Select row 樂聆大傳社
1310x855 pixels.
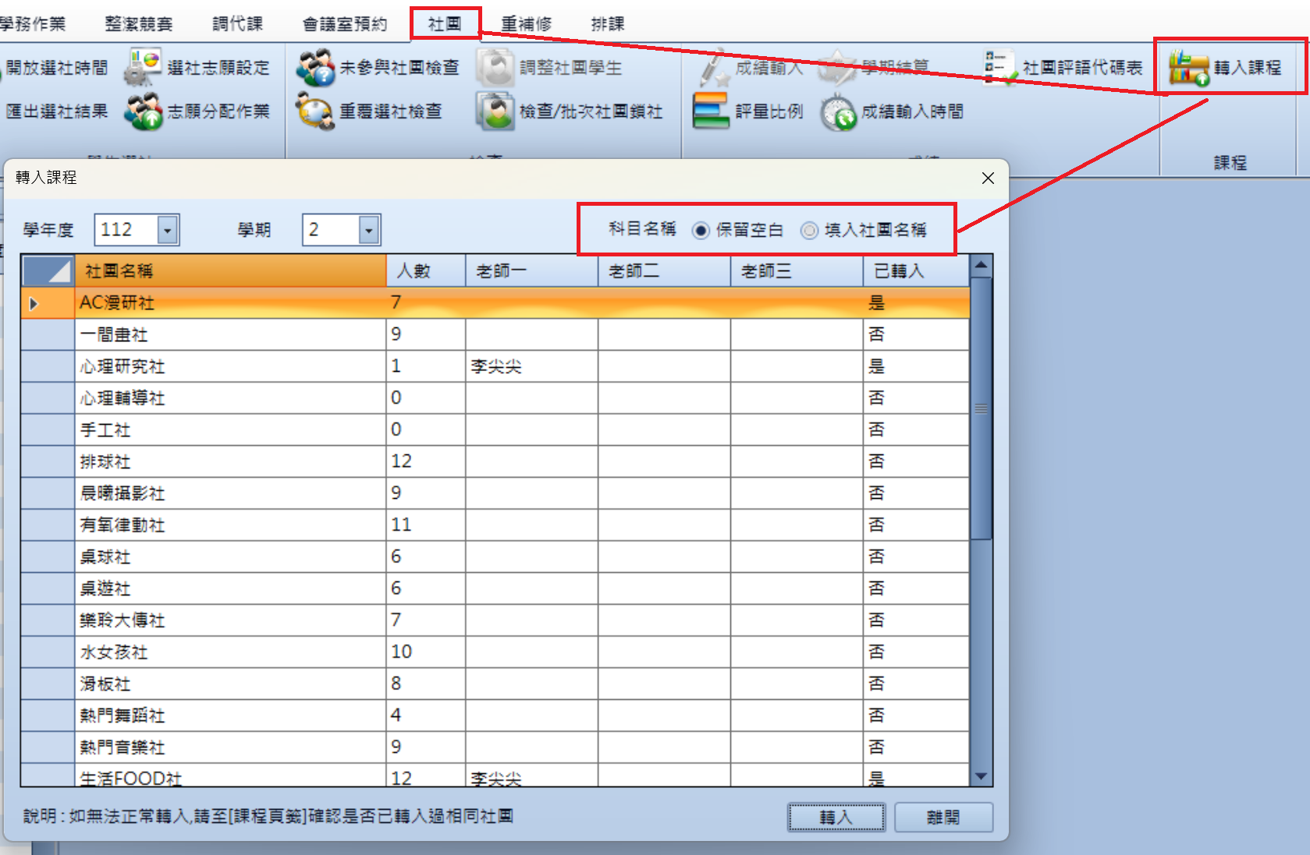pos(495,620)
